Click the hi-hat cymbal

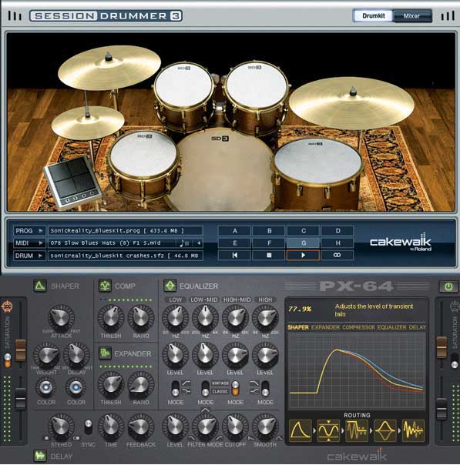(88, 122)
